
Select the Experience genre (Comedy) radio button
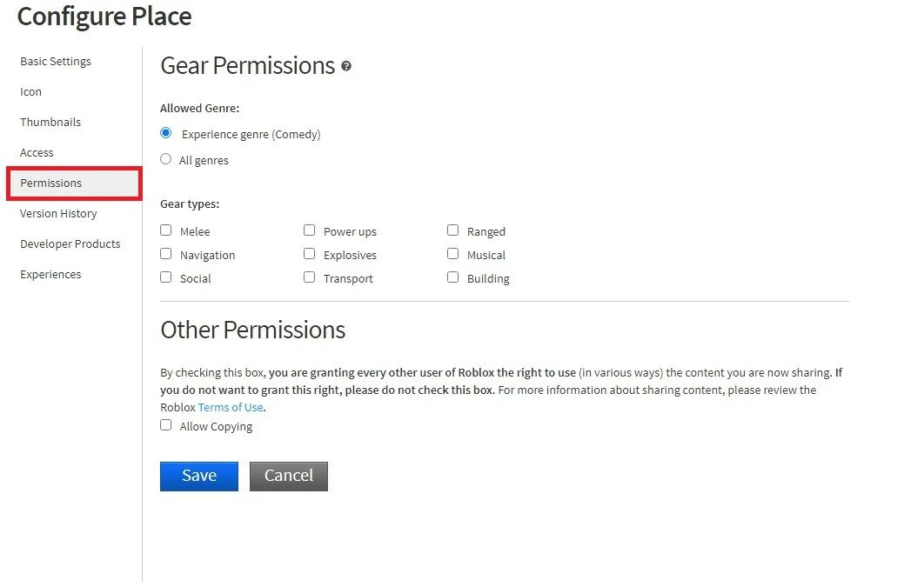[166, 133]
